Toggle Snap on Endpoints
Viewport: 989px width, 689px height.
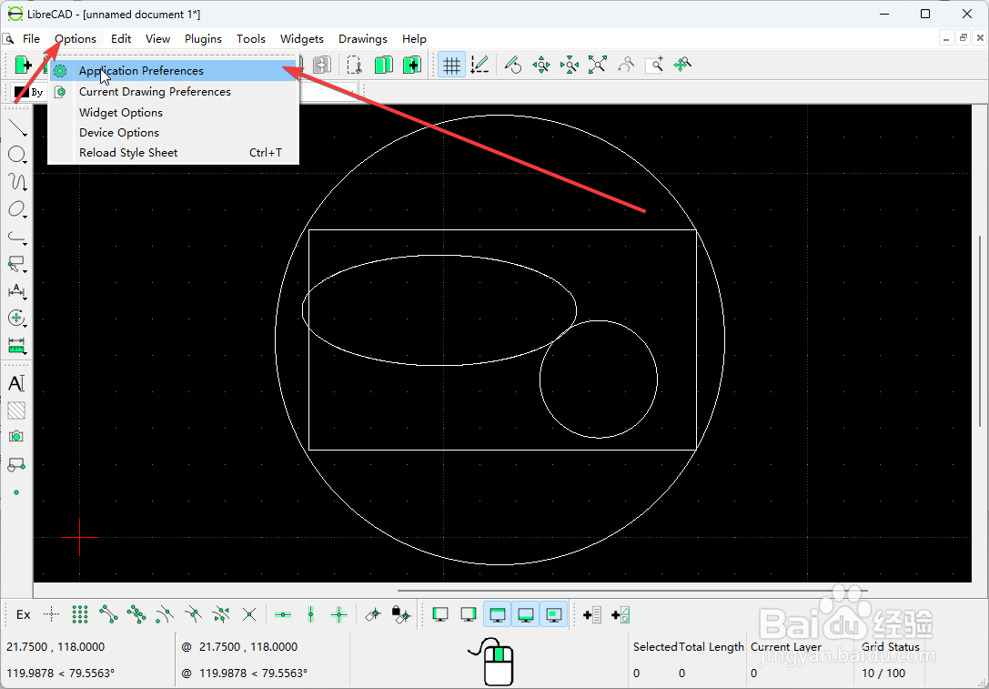[x=108, y=614]
